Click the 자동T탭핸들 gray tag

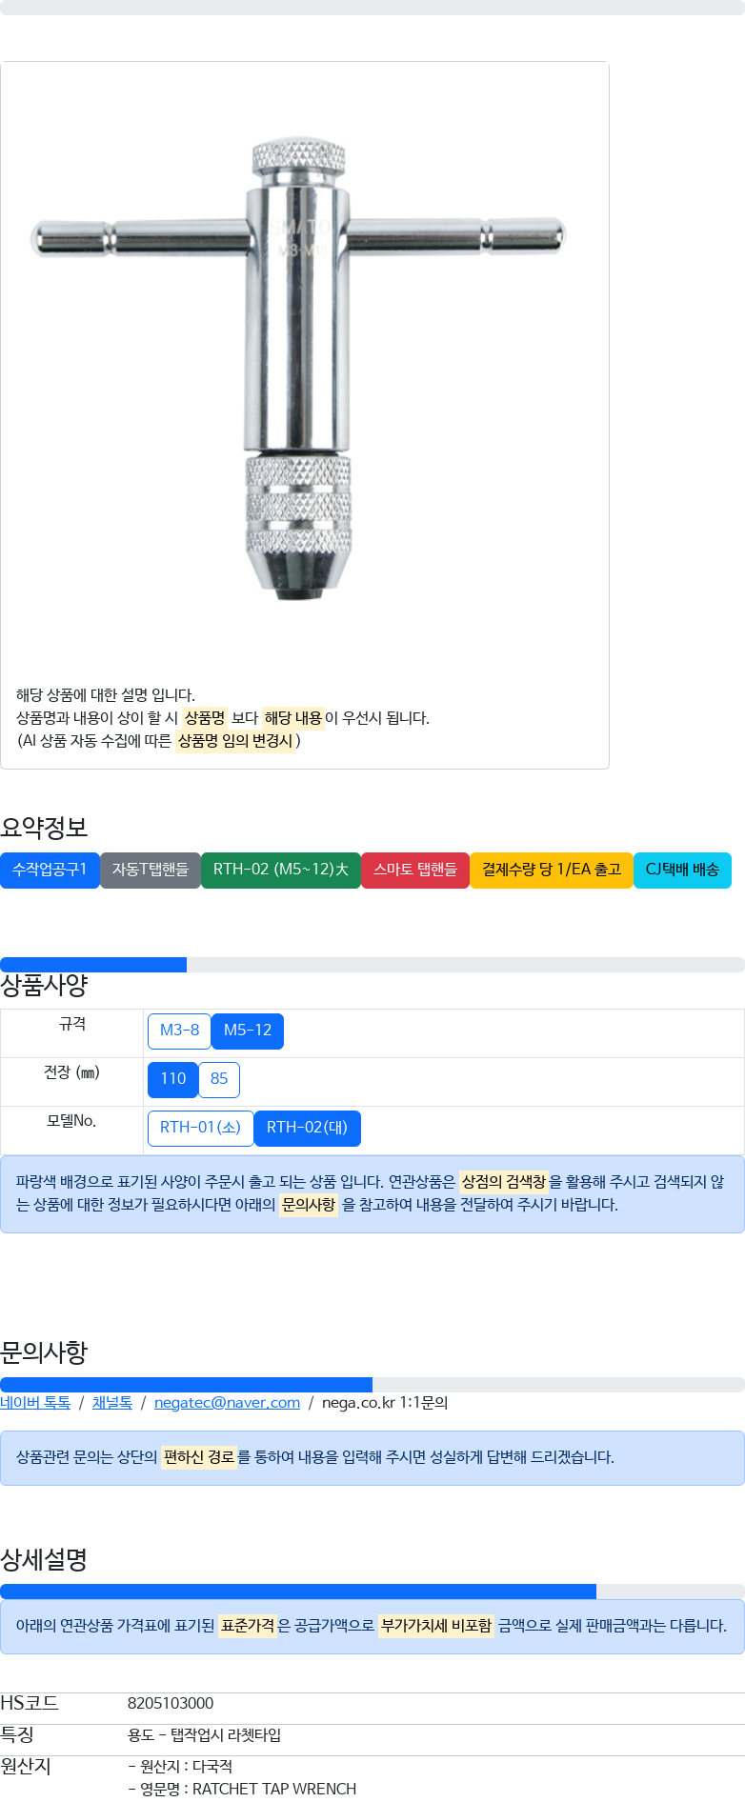(x=151, y=870)
